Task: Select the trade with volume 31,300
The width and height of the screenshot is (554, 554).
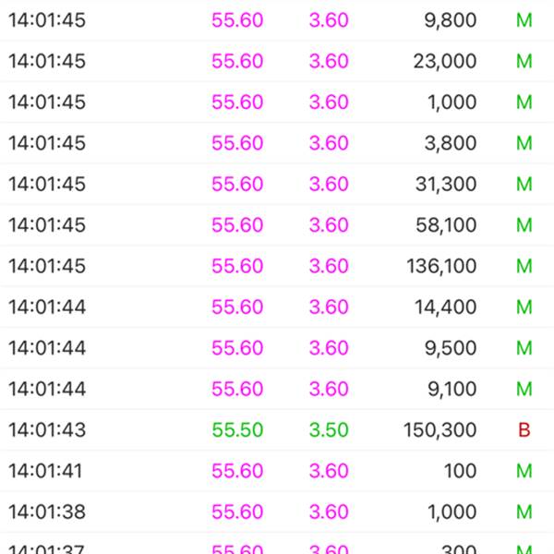Action: pyautogui.click(x=445, y=184)
